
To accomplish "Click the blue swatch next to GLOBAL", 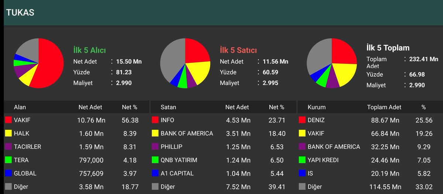I will click(x=8, y=173).
